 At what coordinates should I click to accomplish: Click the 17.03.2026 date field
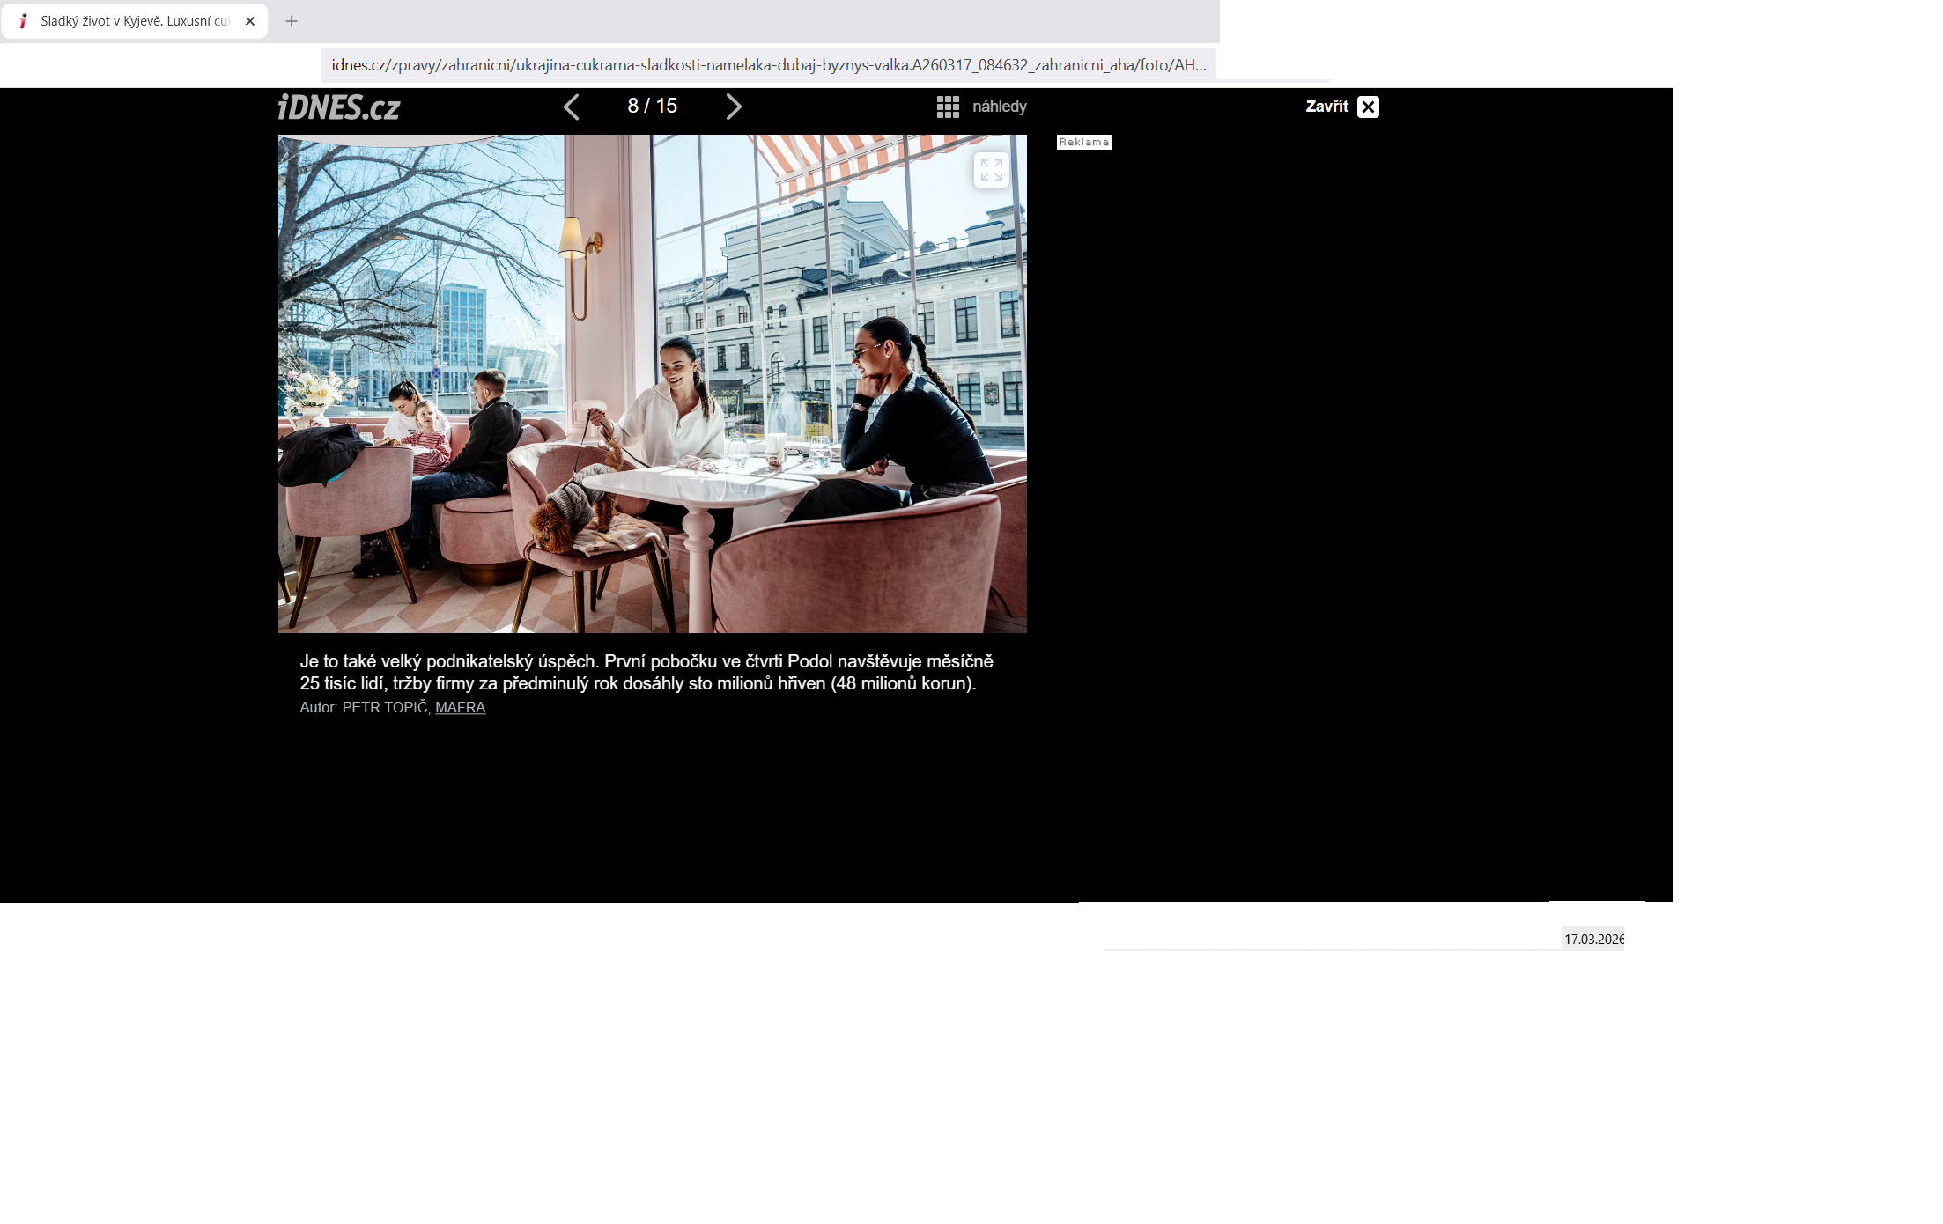pyautogui.click(x=1592, y=940)
